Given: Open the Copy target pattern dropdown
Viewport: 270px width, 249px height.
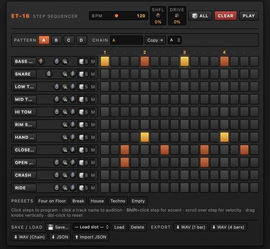Looking at the screenshot, I should point(175,40).
